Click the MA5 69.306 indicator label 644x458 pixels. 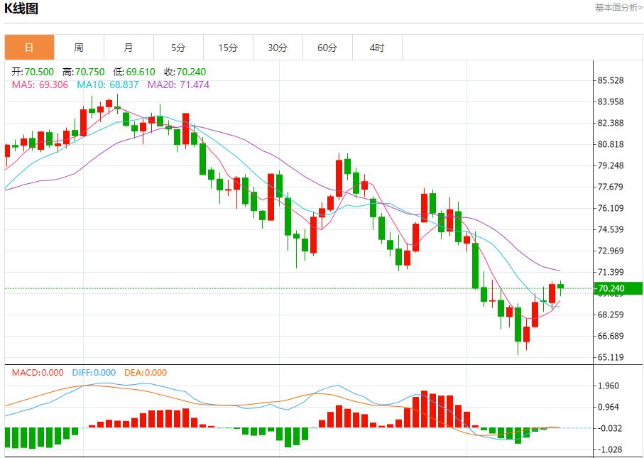point(40,84)
